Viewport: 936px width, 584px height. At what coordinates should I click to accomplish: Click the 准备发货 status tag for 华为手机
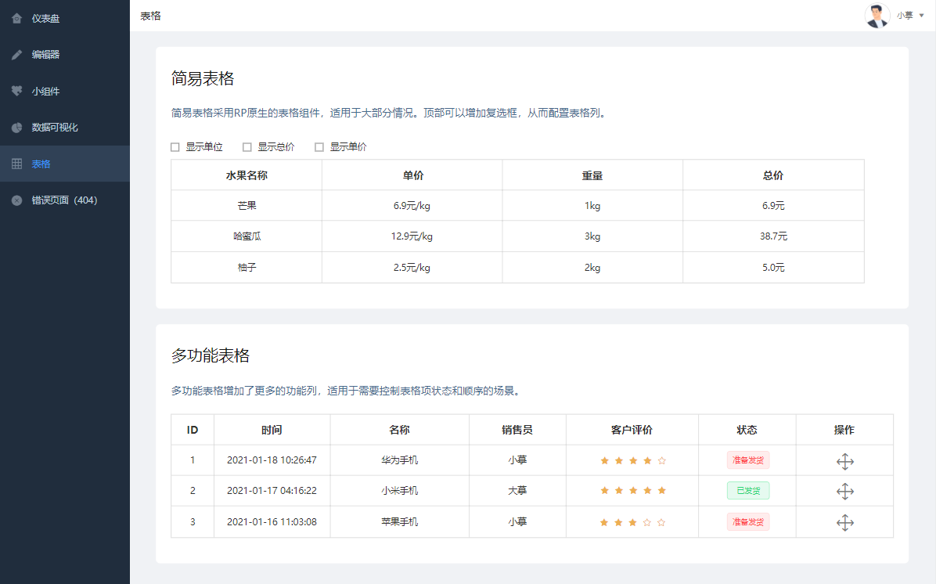(748, 460)
